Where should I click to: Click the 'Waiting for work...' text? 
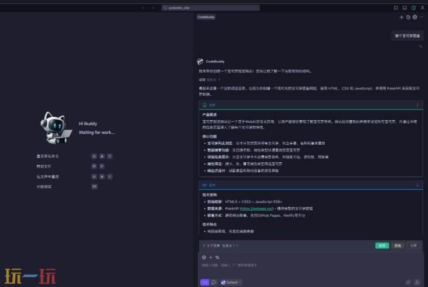click(x=97, y=133)
